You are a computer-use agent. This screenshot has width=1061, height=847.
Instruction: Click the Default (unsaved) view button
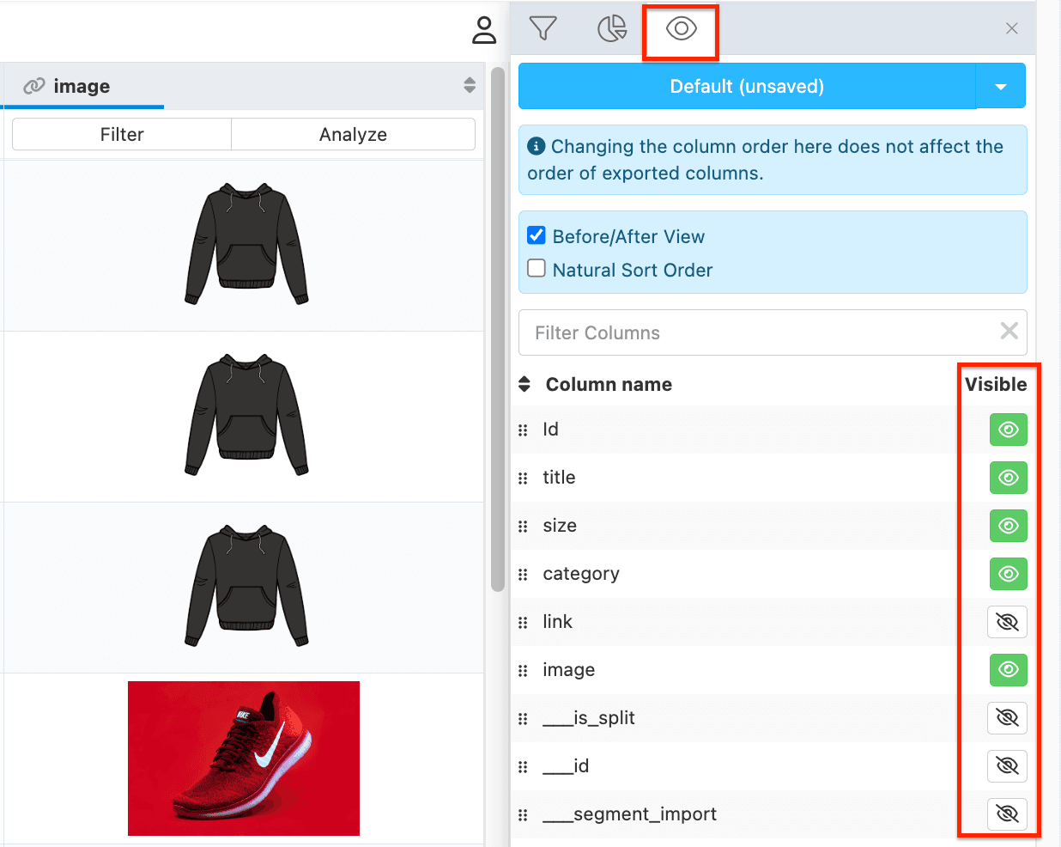[x=746, y=87]
